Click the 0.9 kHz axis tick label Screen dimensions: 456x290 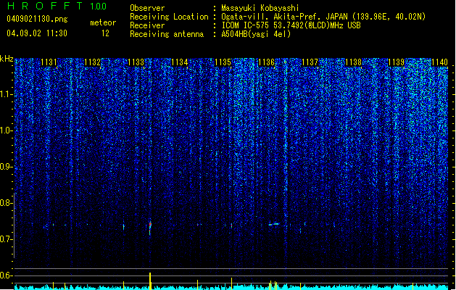tap(7, 167)
